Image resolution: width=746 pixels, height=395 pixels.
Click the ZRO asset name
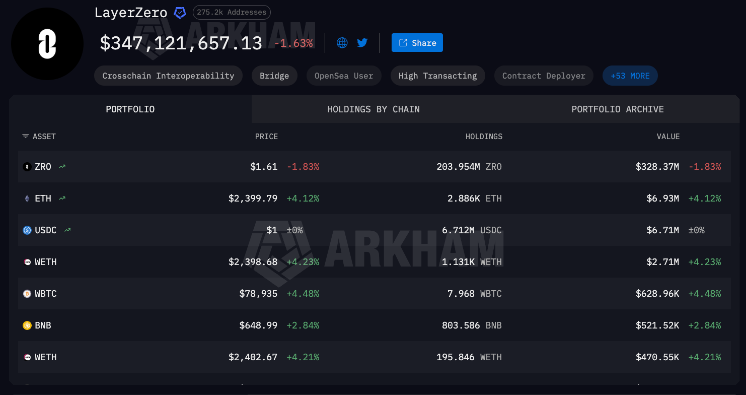(x=43, y=167)
